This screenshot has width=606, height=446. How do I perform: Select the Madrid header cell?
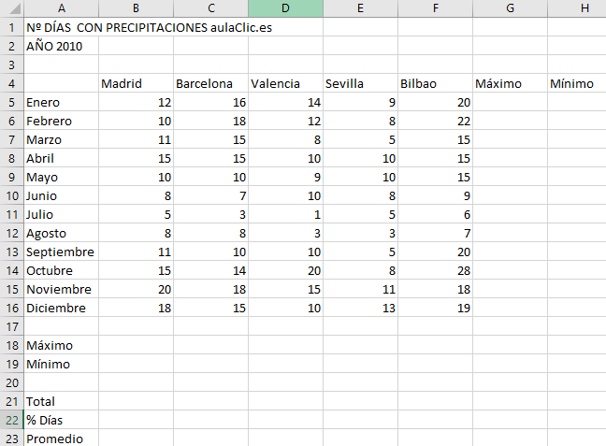point(137,83)
